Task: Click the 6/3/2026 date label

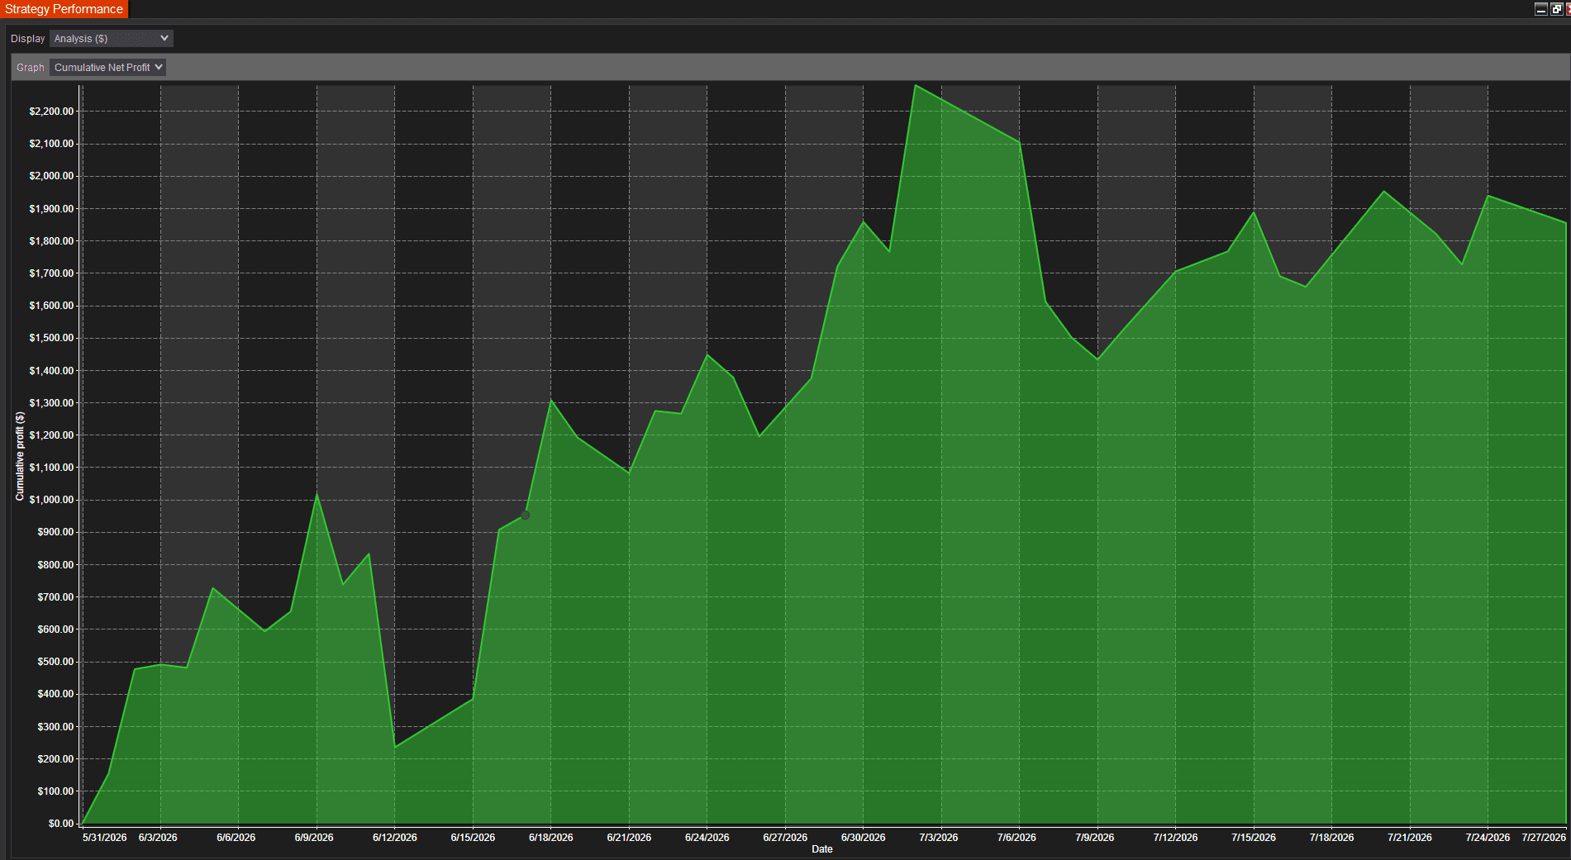Action: [158, 838]
